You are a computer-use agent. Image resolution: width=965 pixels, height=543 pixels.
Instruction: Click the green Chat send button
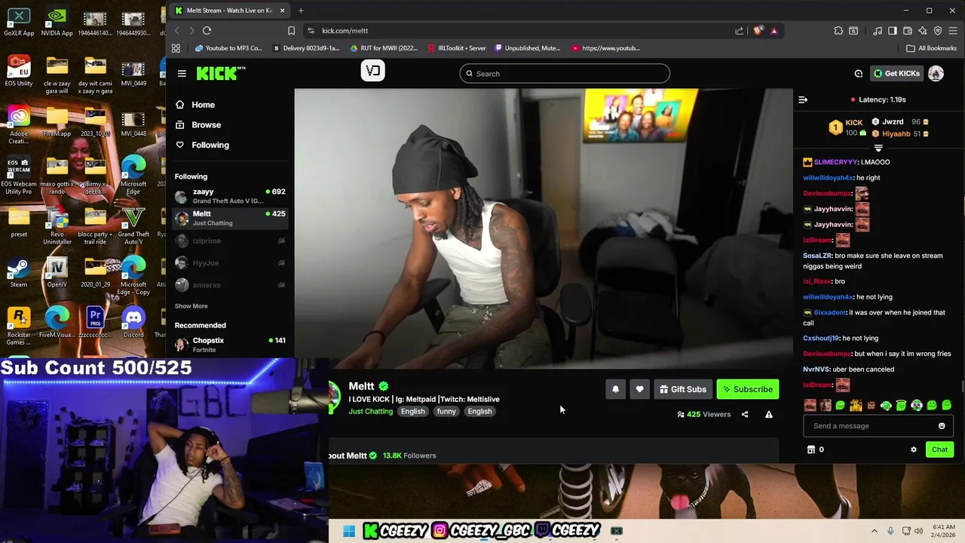(x=939, y=449)
